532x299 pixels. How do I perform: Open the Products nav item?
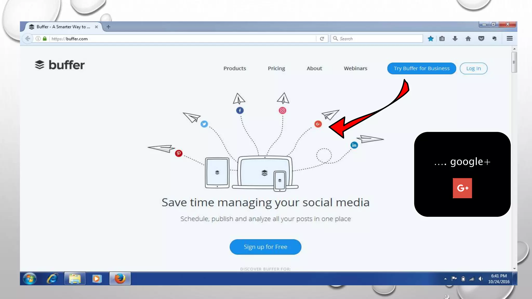pos(235,69)
